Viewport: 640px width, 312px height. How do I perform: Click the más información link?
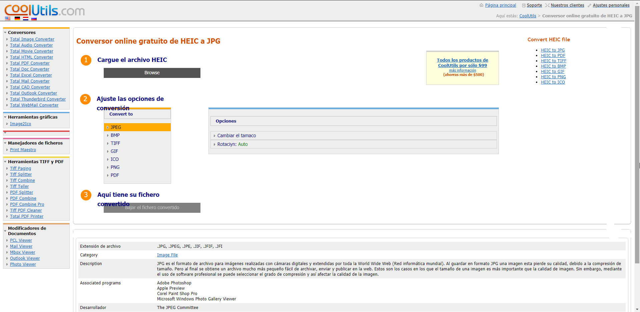pyautogui.click(x=463, y=71)
